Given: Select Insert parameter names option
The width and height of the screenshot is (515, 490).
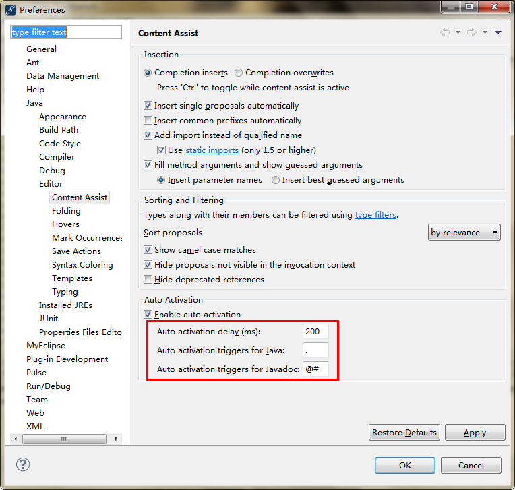Looking at the screenshot, I should tap(161, 180).
